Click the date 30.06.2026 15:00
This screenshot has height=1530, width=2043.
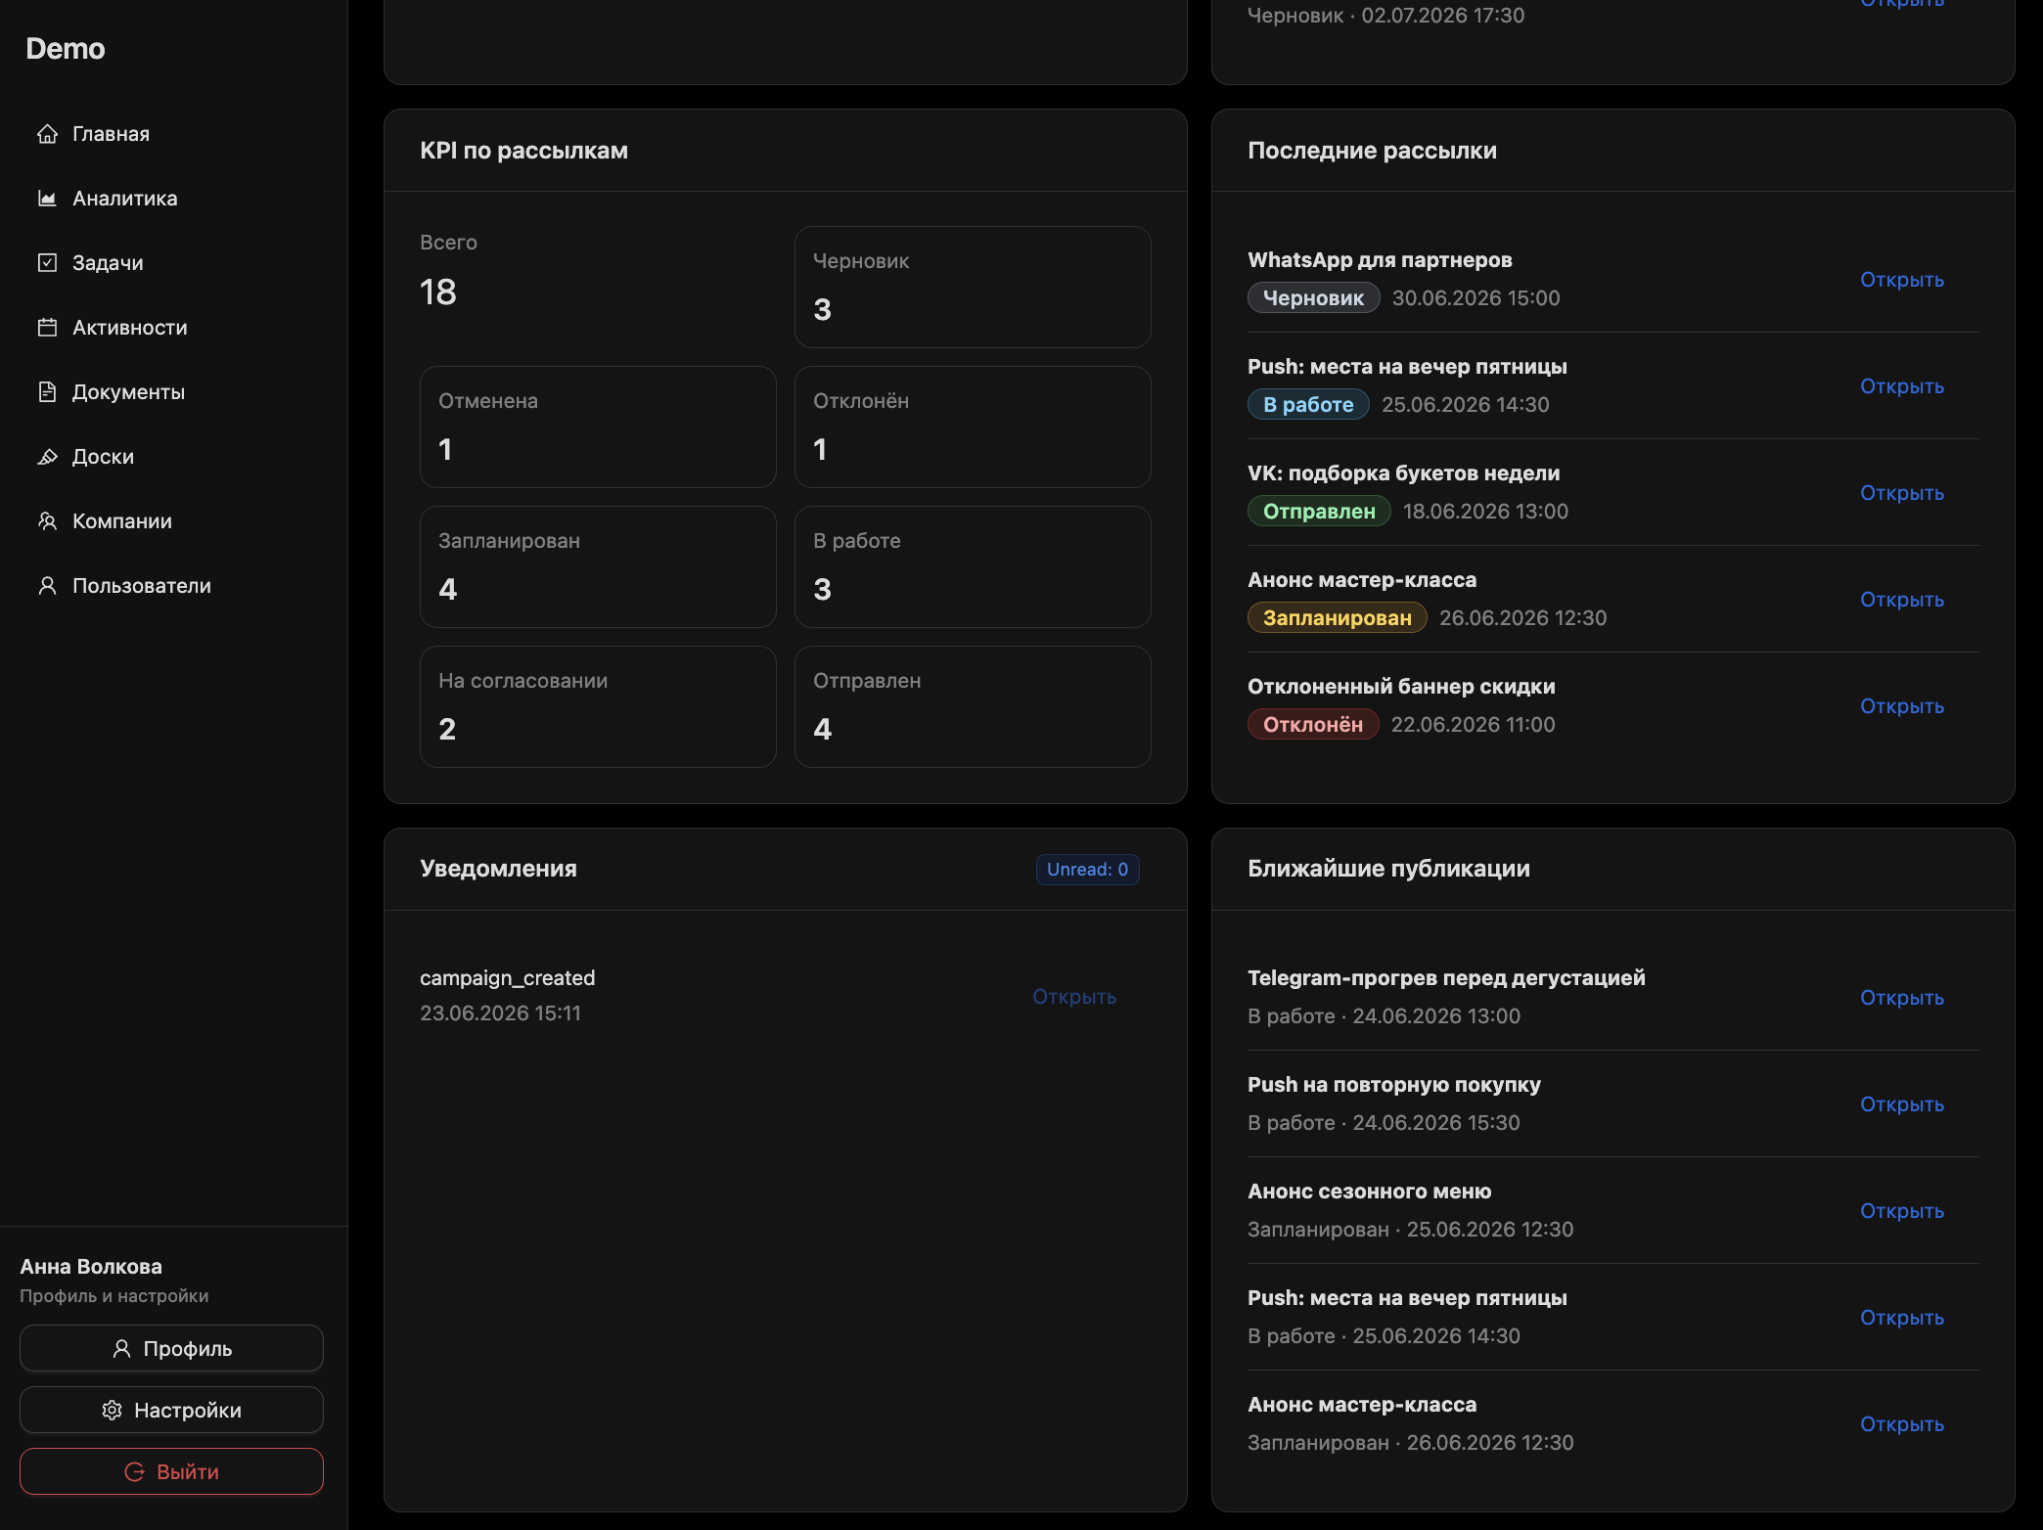click(1475, 298)
